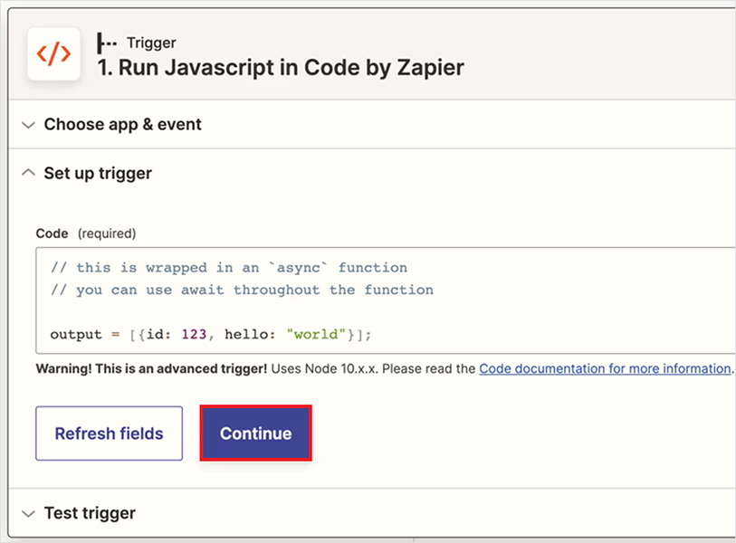Select the output line in the code editor
The image size is (736, 543).
click(208, 334)
